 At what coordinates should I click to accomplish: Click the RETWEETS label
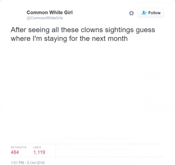(x=19, y=147)
